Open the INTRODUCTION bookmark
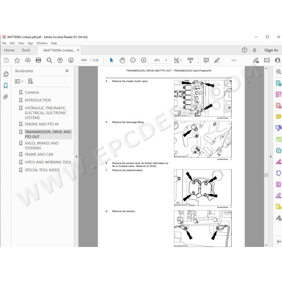The width and height of the screenshot is (282, 282). click(38, 100)
